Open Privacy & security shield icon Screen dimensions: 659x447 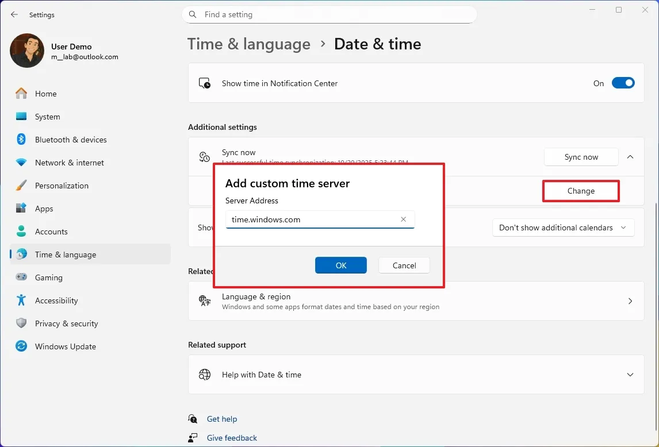[x=21, y=323]
